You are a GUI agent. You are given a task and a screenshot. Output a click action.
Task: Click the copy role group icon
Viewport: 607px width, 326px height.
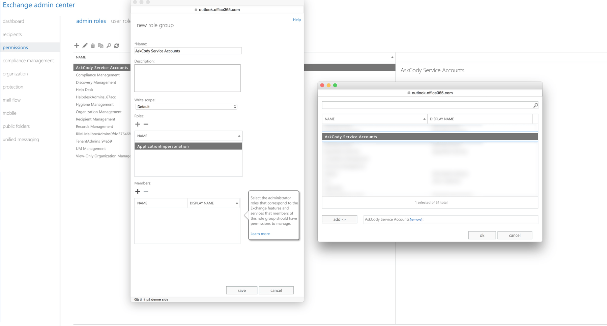101,45
